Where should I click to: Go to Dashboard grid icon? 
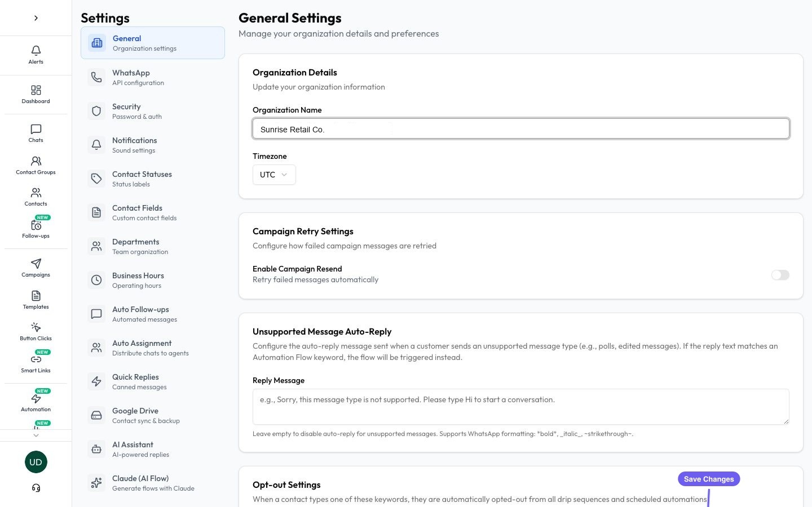click(x=36, y=90)
